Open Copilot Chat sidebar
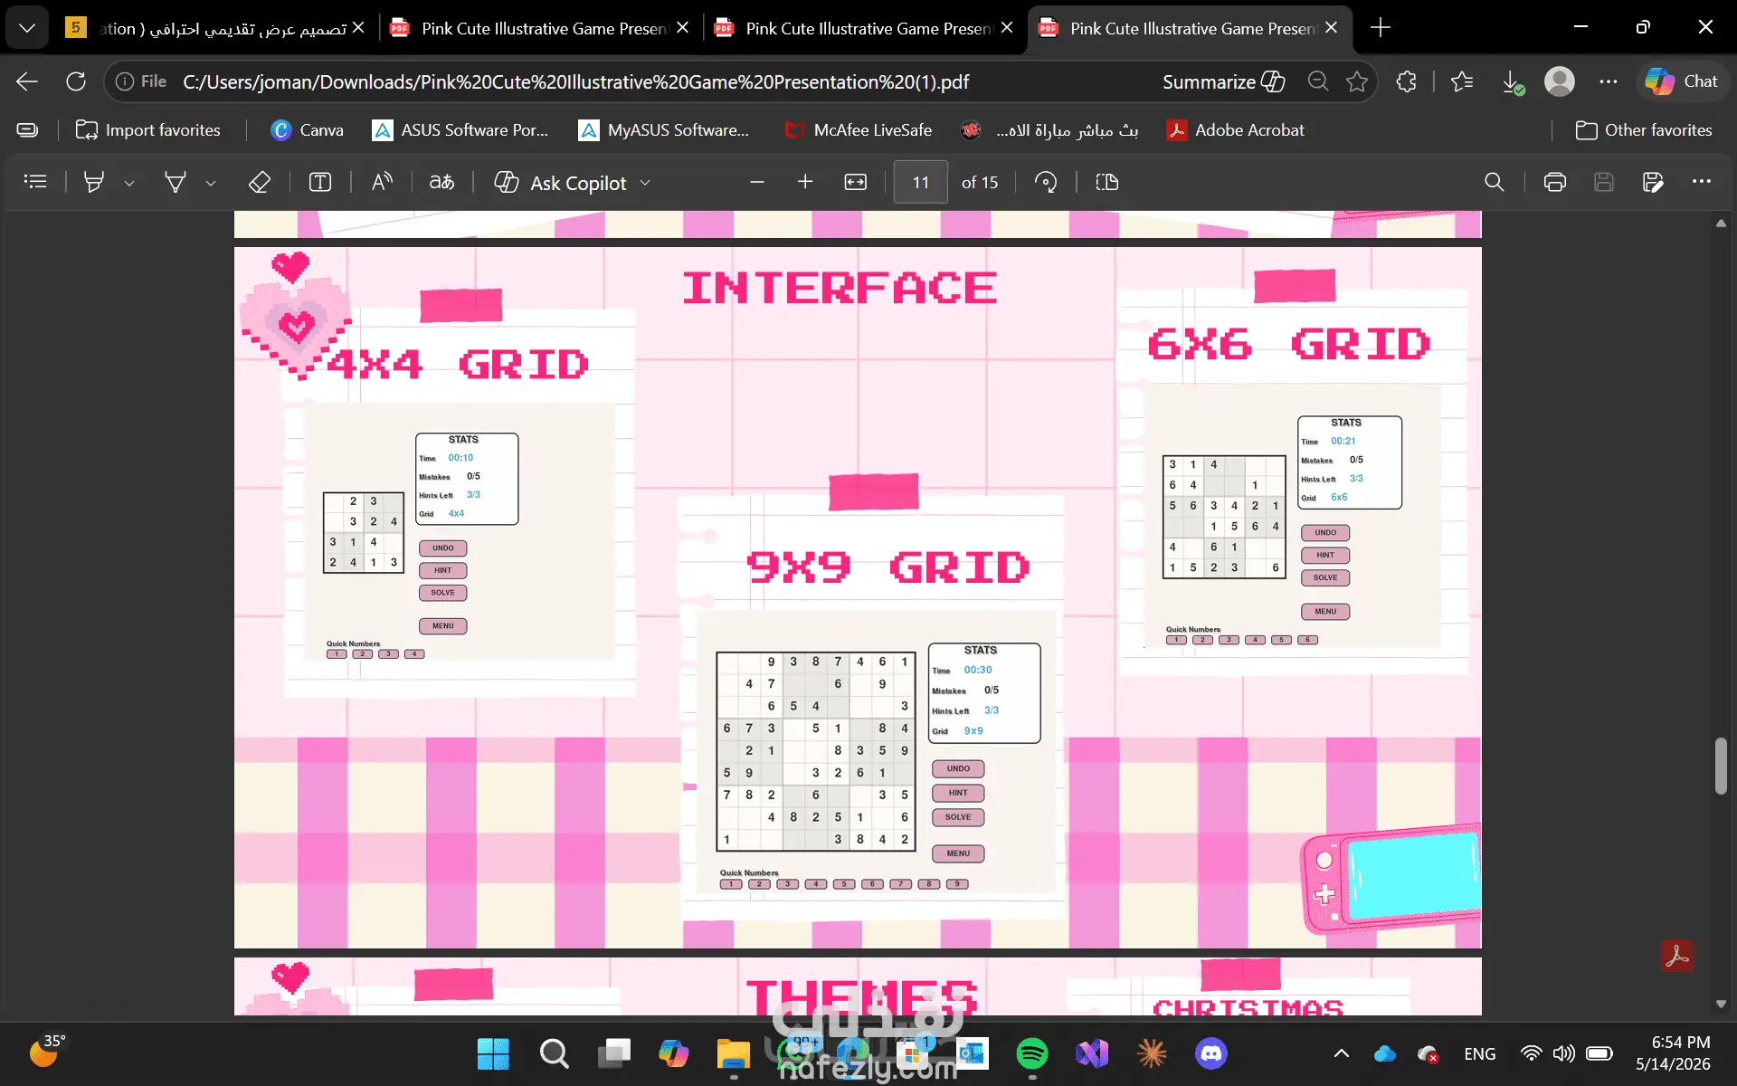This screenshot has height=1086, width=1737. click(x=1681, y=81)
